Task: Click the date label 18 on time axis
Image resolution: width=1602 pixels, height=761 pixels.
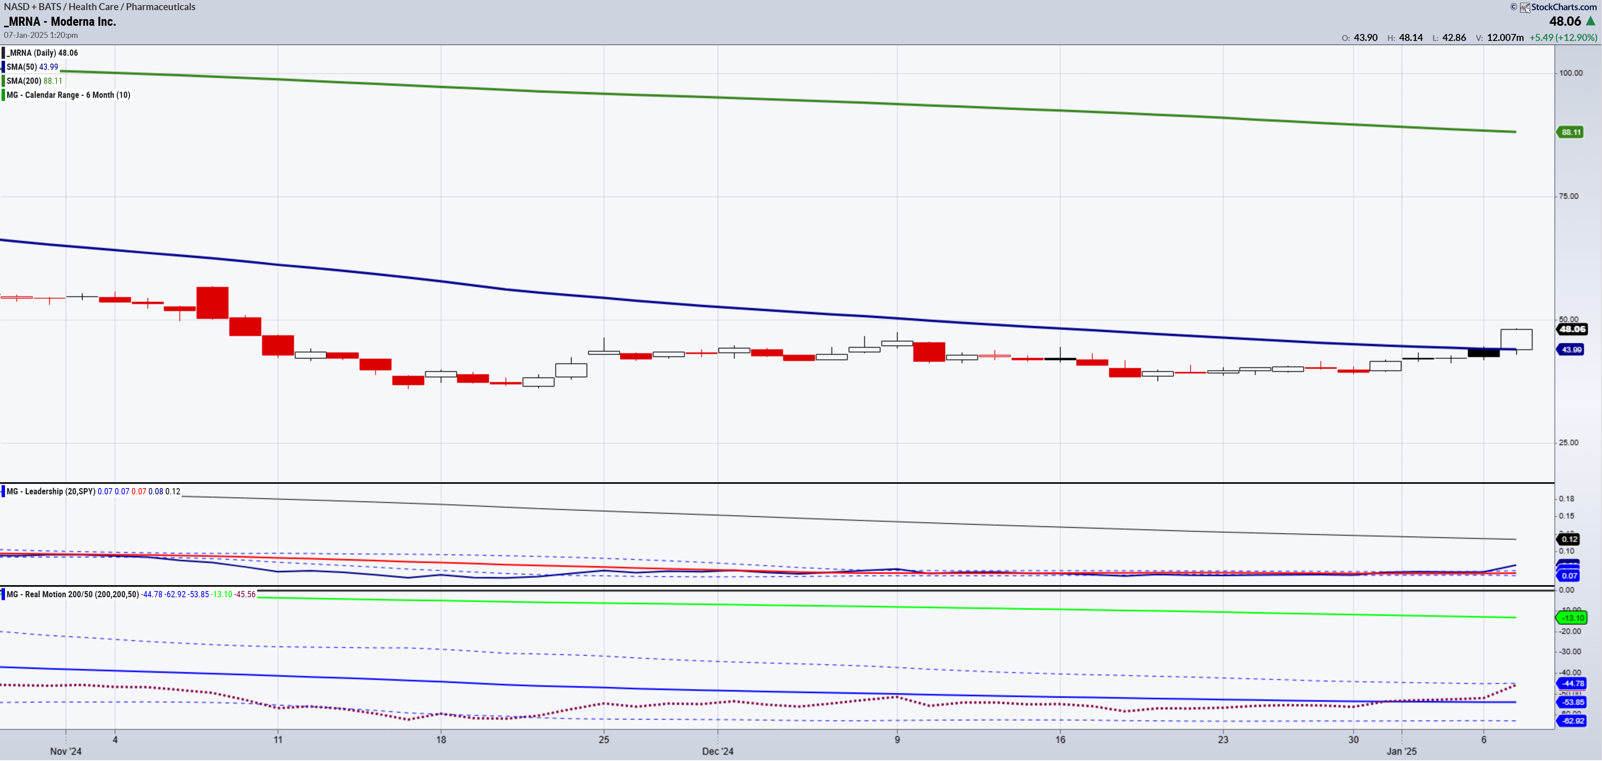Action: coord(441,740)
